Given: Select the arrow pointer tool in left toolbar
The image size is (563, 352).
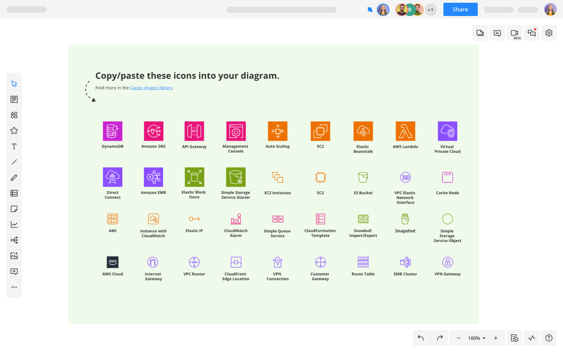Looking at the screenshot, I should click(14, 84).
